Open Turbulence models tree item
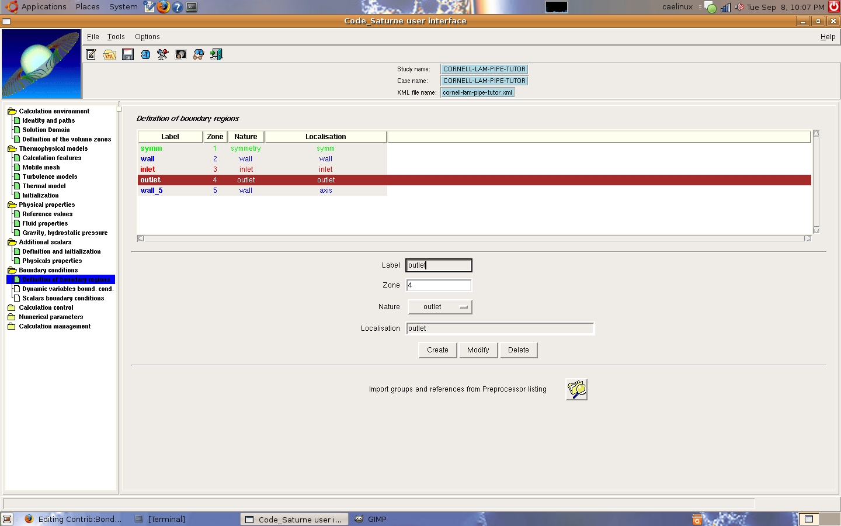841x526 pixels. point(50,177)
